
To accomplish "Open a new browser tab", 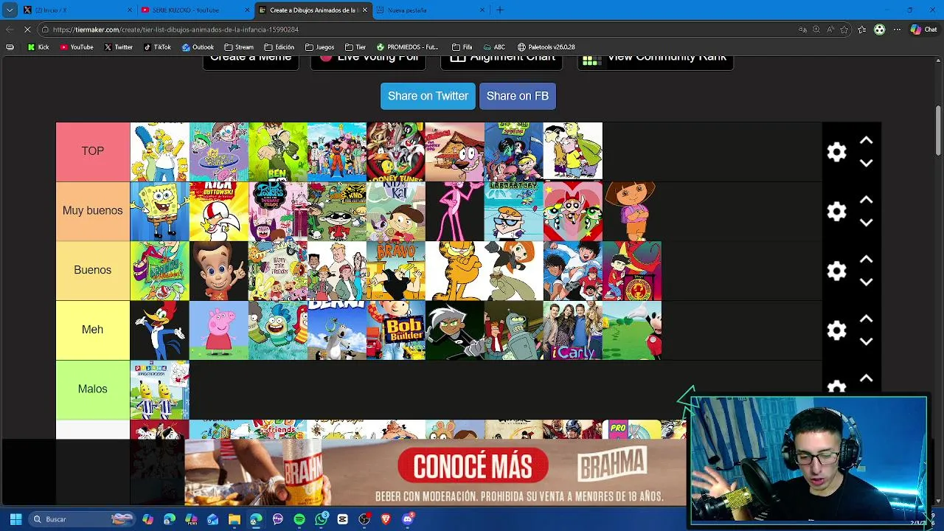I will pos(500,10).
